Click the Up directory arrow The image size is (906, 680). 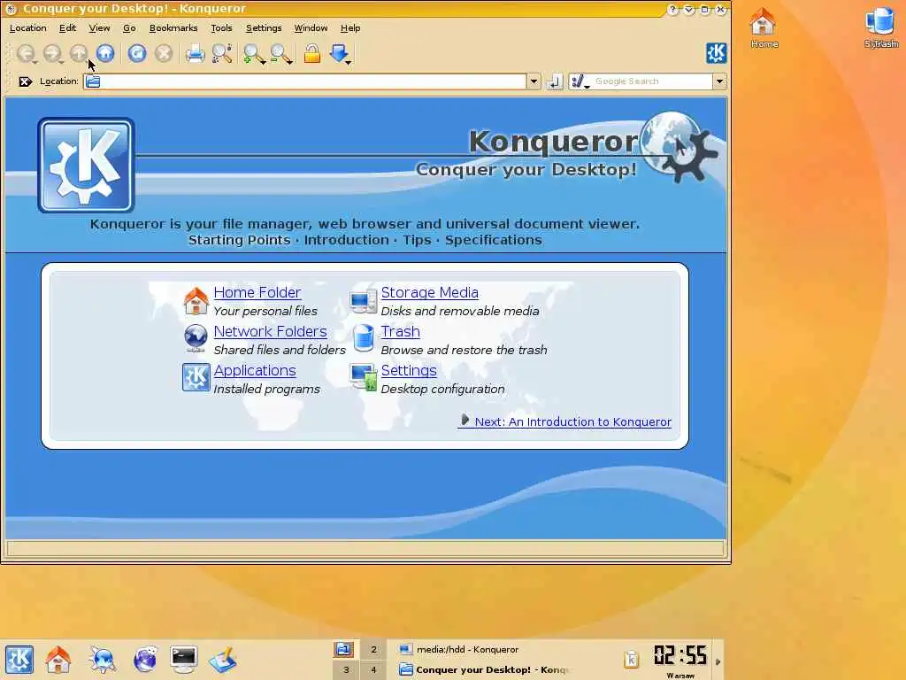pyautogui.click(x=79, y=54)
